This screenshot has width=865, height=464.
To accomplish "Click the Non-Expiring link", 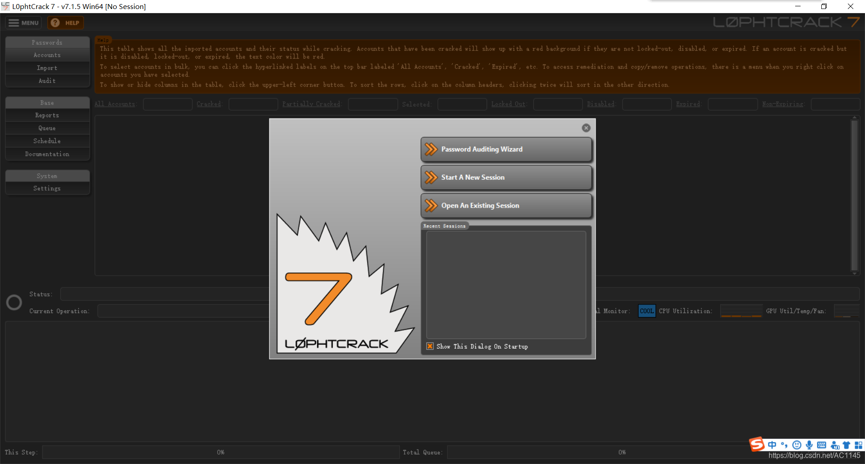I will coord(783,104).
